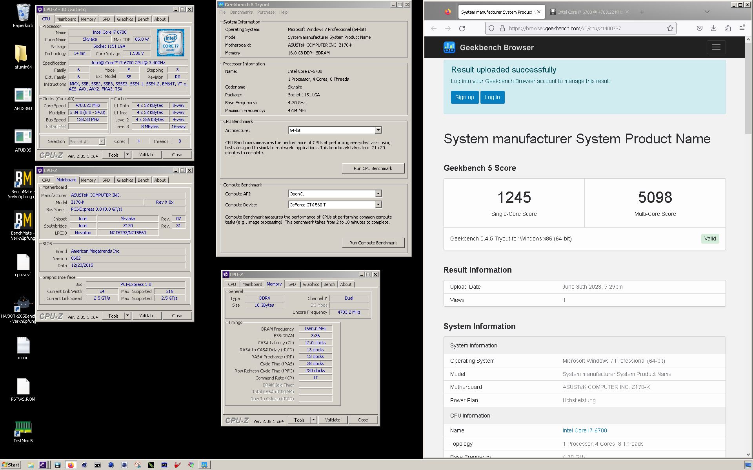Click Close in Memory CPU-Z window

pyautogui.click(x=363, y=420)
